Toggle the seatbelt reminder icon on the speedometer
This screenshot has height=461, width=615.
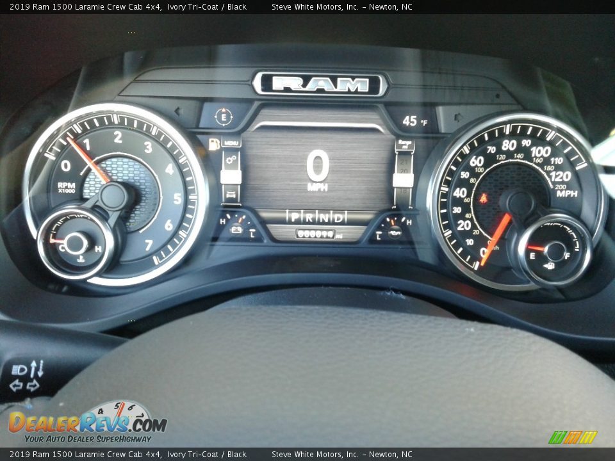pyautogui.click(x=484, y=198)
